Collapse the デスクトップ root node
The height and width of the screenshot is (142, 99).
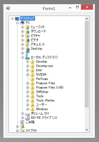[x=12, y=18]
